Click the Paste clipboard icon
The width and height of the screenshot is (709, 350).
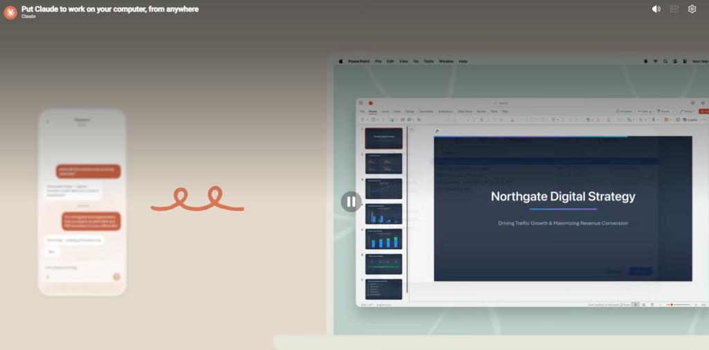(x=373, y=120)
